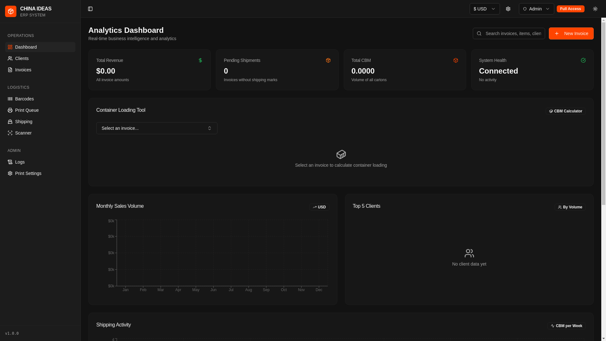This screenshot has height=341, width=606.
Task: Click the Invoices document icon in sidebar
Action: tap(10, 70)
